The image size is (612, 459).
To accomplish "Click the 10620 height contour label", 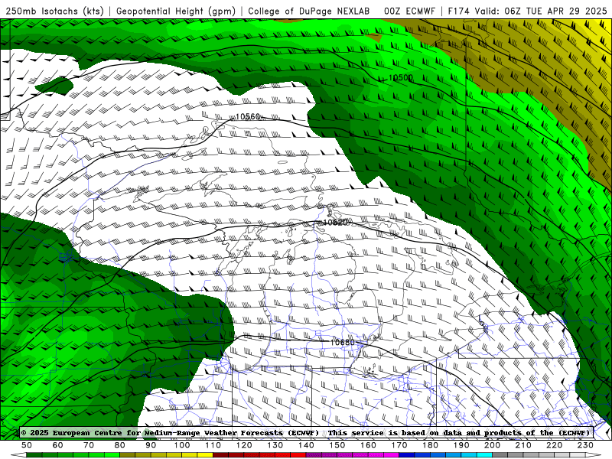I will pyautogui.click(x=336, y=222).
